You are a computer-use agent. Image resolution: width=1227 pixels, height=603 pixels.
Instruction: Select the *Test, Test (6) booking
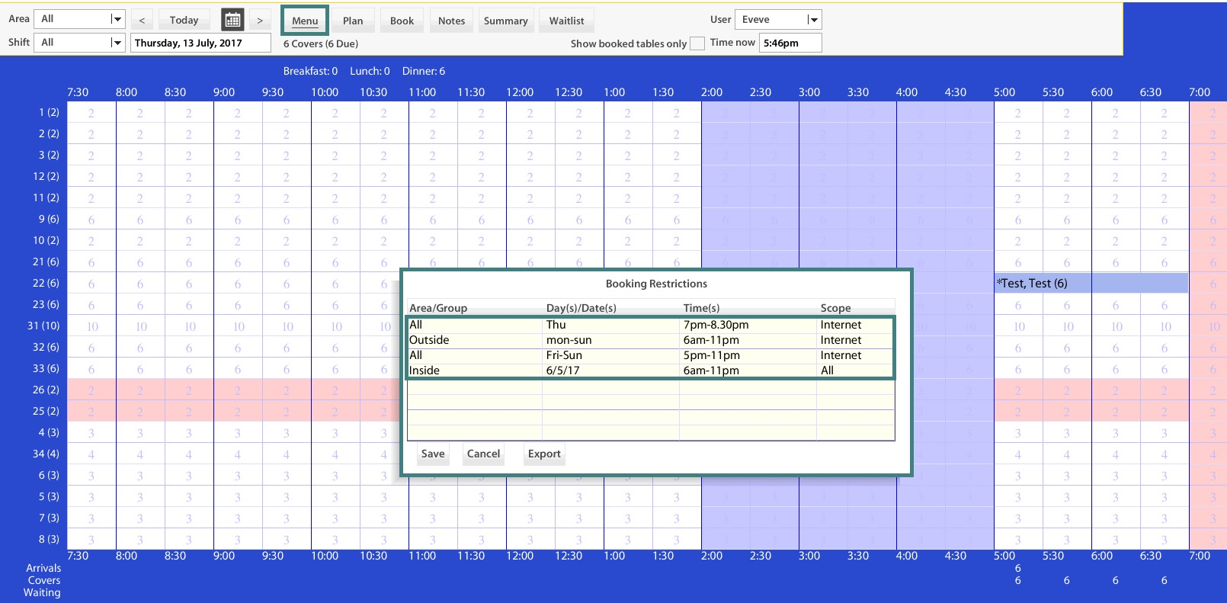pyautogui.click(x=1091, y=283)
